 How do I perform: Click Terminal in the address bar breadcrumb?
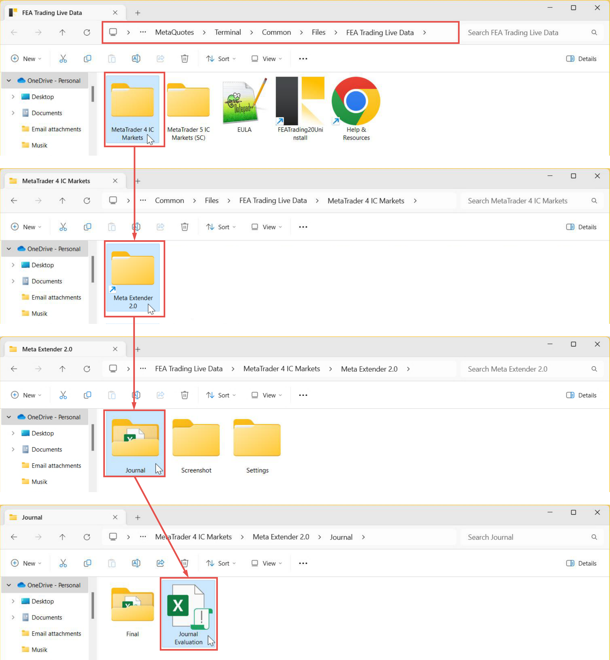(228, 32)
